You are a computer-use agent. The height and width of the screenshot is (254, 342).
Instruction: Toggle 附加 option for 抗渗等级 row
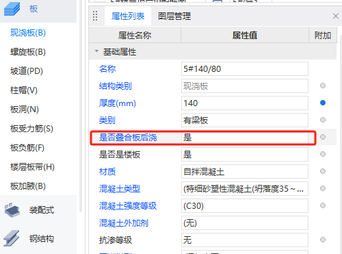pos(323,240)
